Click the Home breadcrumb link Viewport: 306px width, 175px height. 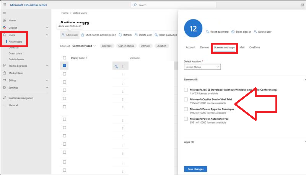[x=65, y=13]
